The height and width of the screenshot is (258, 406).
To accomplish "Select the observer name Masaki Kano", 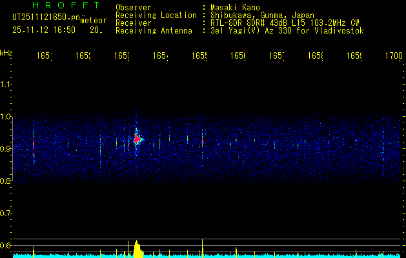I will click(x=235, y=7).
